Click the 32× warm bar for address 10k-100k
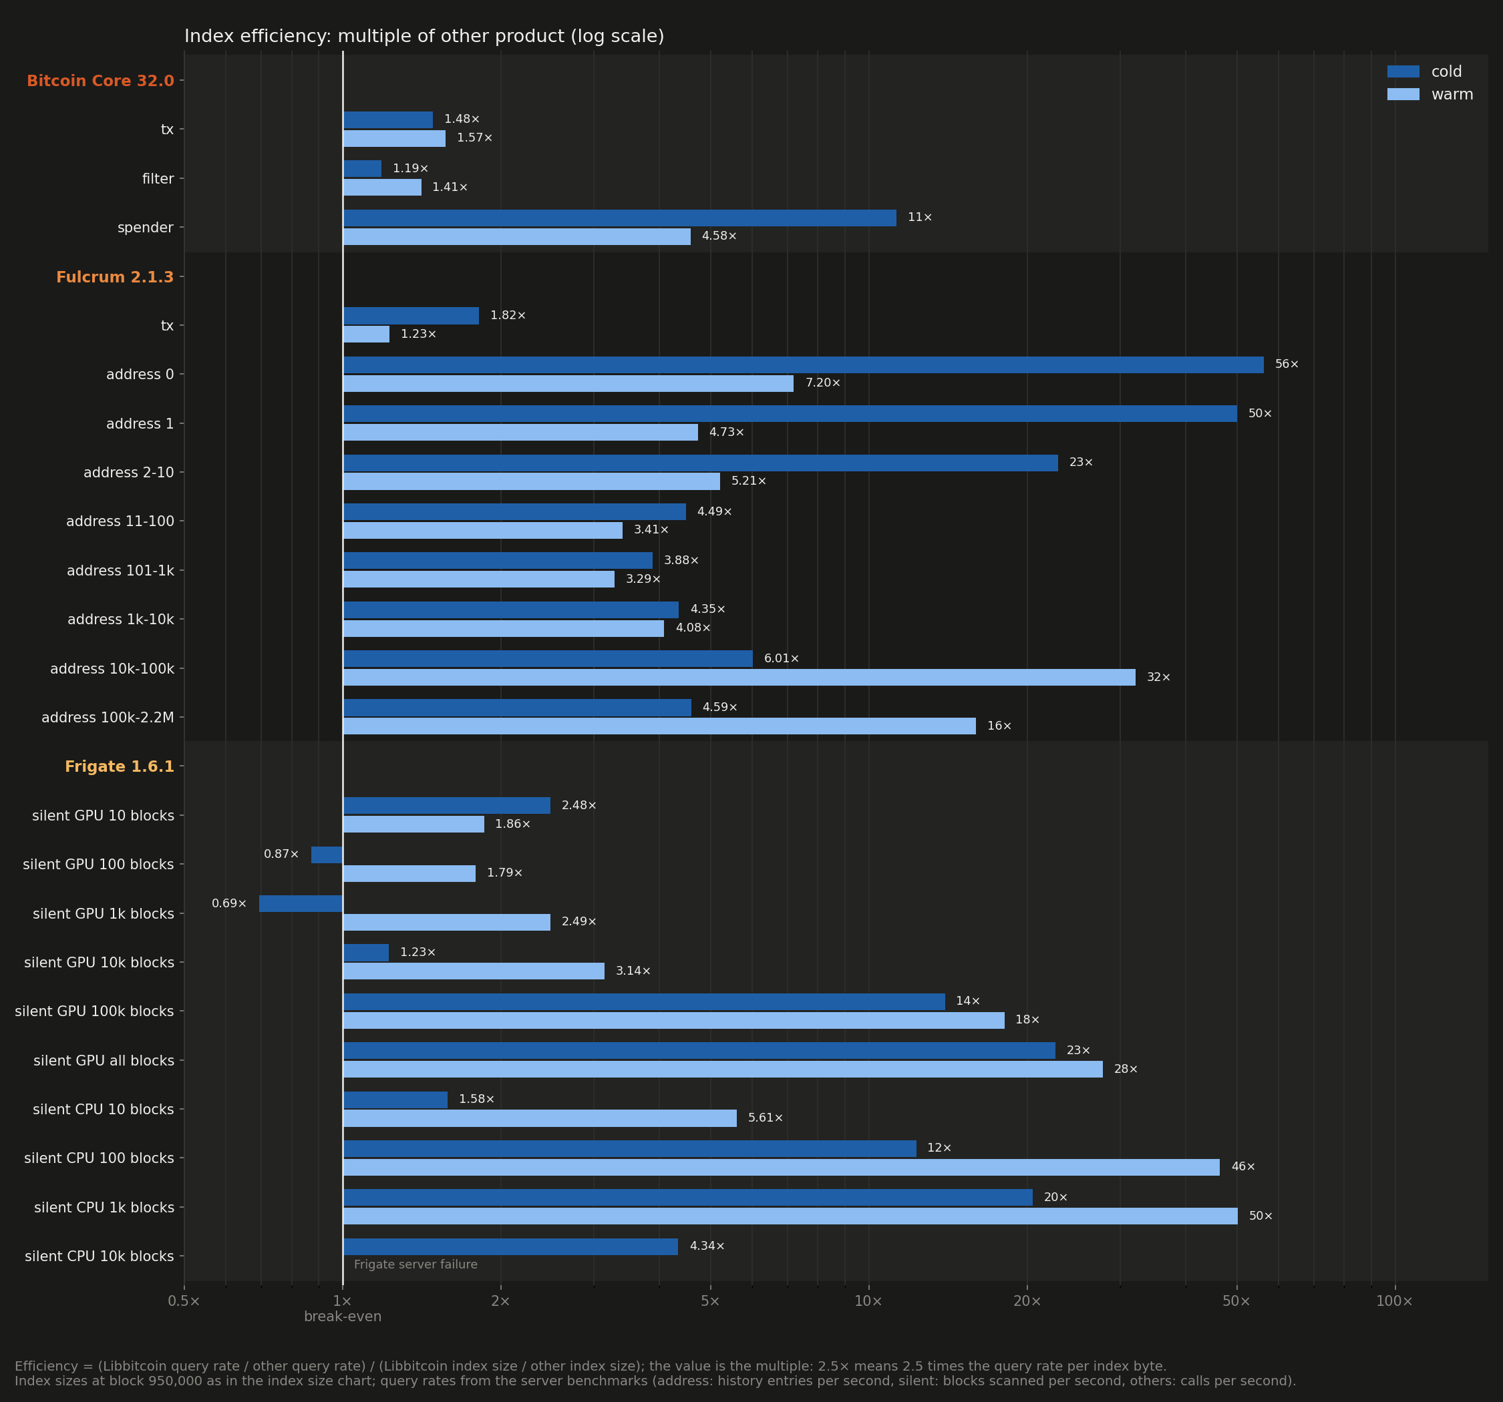The width and height of the screenshot is (1503, 1402). pyautogui.click(x=739, y=678)
